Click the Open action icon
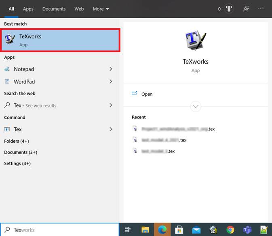 click(x=134, y=93)
